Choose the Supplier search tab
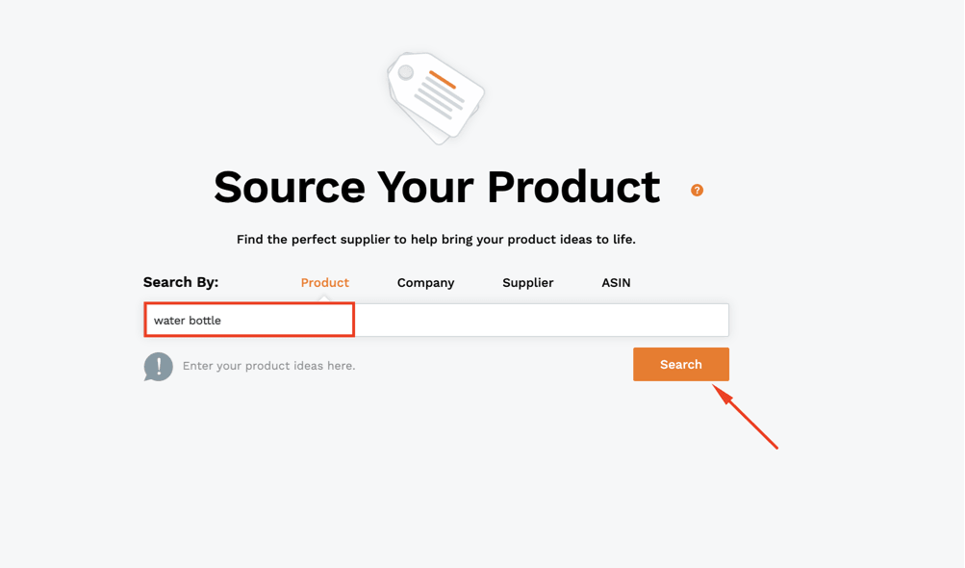 [527, 283]
